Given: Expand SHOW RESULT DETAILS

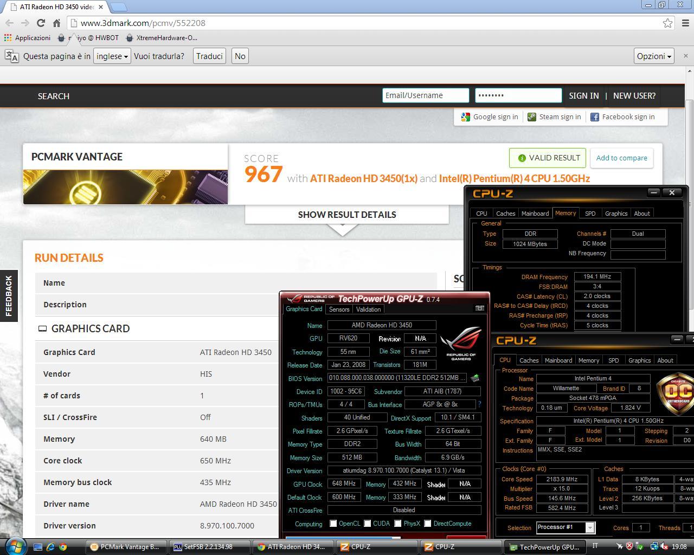Looking at the screenshot, I should 347,215.
